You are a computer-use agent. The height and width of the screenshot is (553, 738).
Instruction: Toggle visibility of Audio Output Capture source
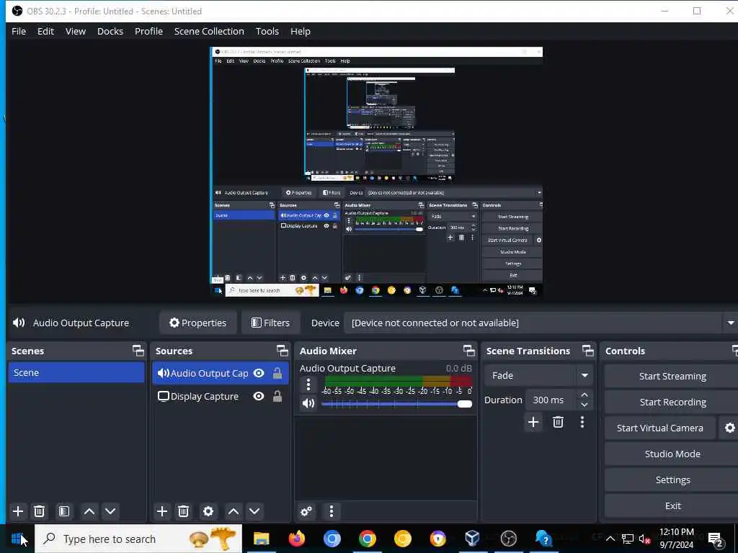pos(259,374)
